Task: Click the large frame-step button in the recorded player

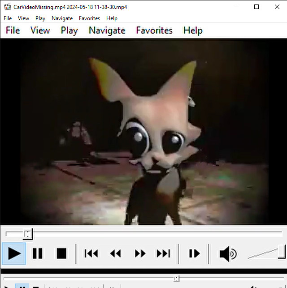Action: (194, 254)
